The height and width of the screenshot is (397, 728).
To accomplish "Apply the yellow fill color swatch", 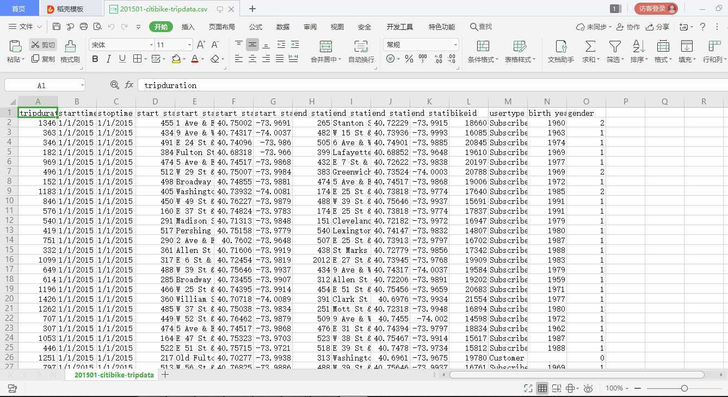I will coord(176,59).
